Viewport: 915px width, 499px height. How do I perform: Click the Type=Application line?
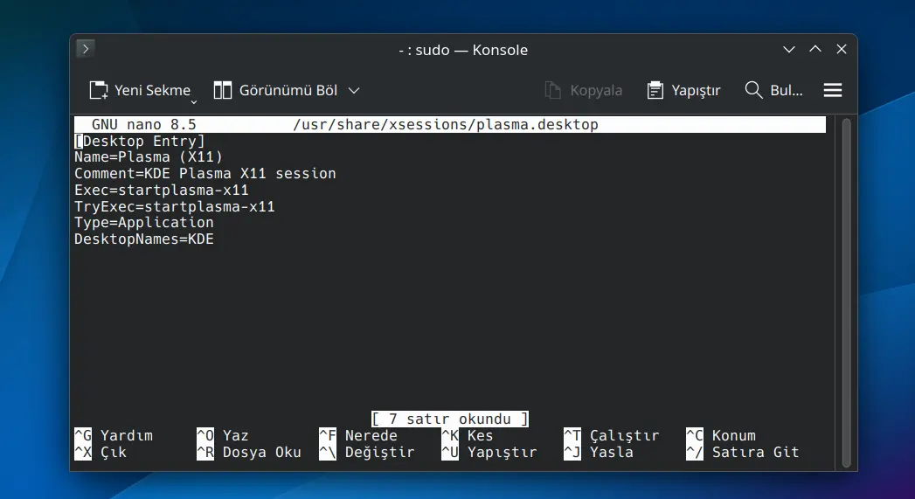pyautogui.click(x=143, y=222)
